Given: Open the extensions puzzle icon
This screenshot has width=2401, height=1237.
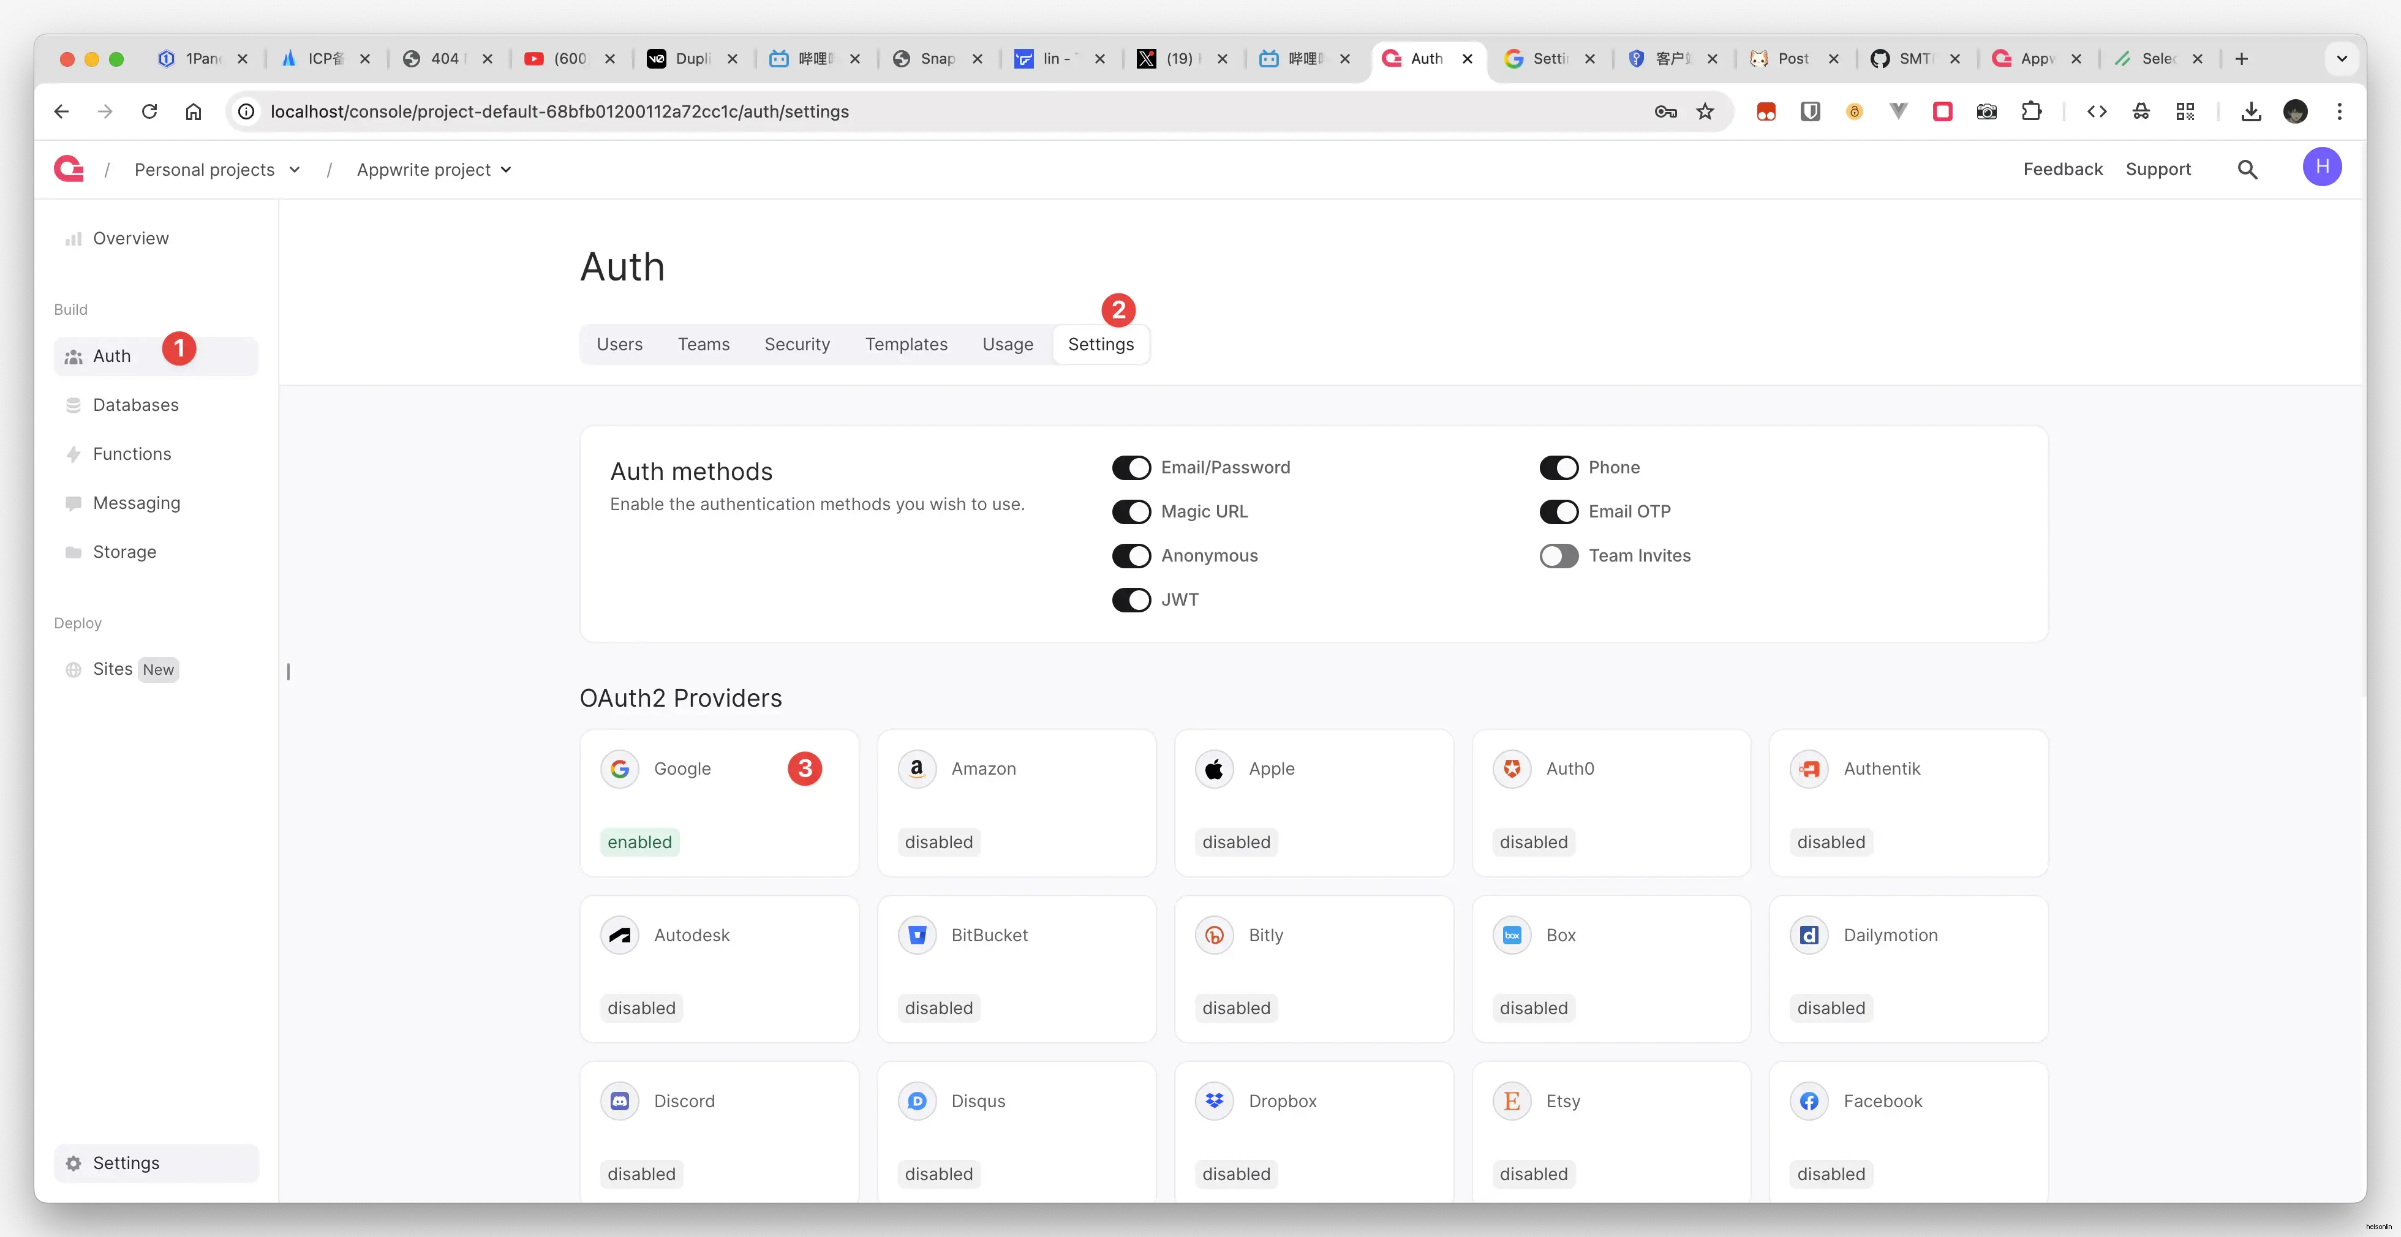Looking at the screenshot, I should coord(2031,112).
